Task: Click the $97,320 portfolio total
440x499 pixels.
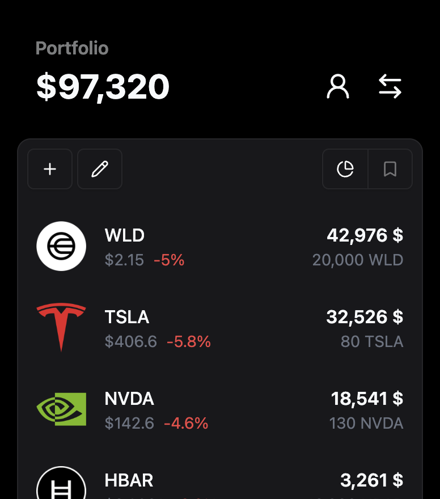Action: pos(103,87)
